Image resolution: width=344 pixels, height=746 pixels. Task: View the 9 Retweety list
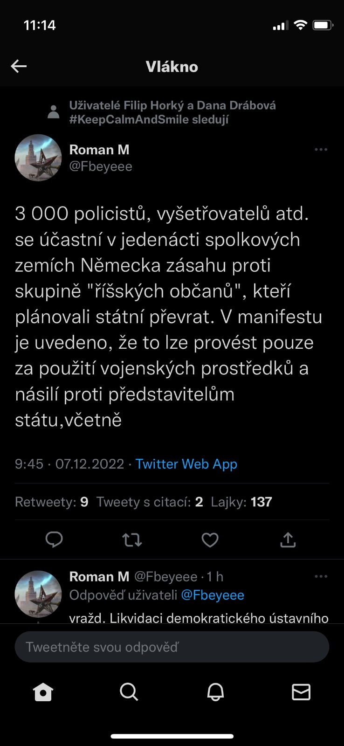pos(52,502)
